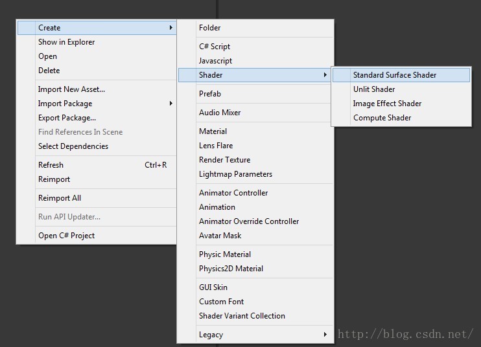Expand Import Package submenu arrow
The height and width of the screenshot is (347, 481).
[x=171, y=104]
